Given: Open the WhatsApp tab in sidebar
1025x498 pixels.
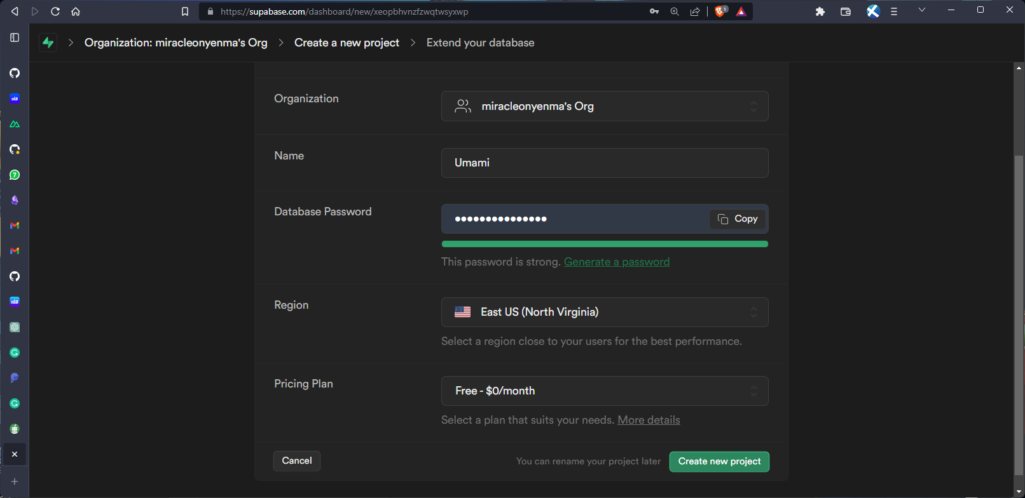Looking at the screenshot, I should [x=15, y=175].
